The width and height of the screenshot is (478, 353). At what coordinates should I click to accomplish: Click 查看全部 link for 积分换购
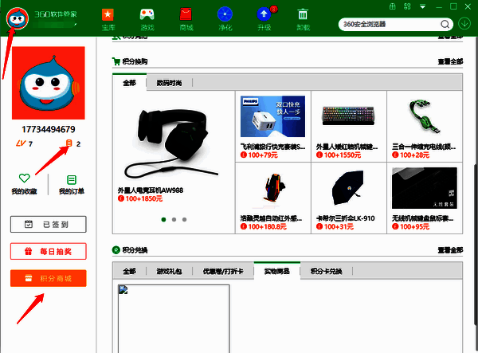450,62
